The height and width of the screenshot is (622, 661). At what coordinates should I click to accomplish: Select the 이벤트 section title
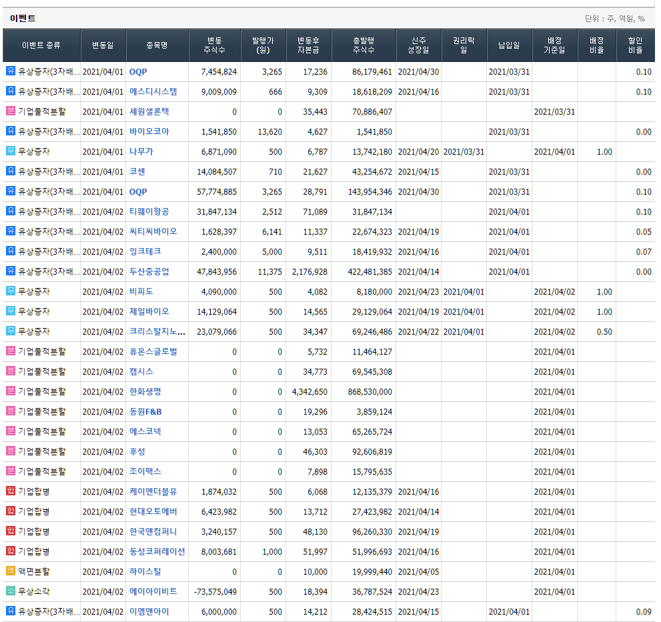point(23,18)
